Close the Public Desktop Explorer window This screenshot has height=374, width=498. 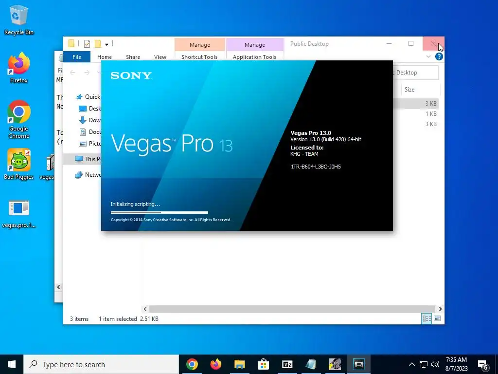tap(433, 43)
